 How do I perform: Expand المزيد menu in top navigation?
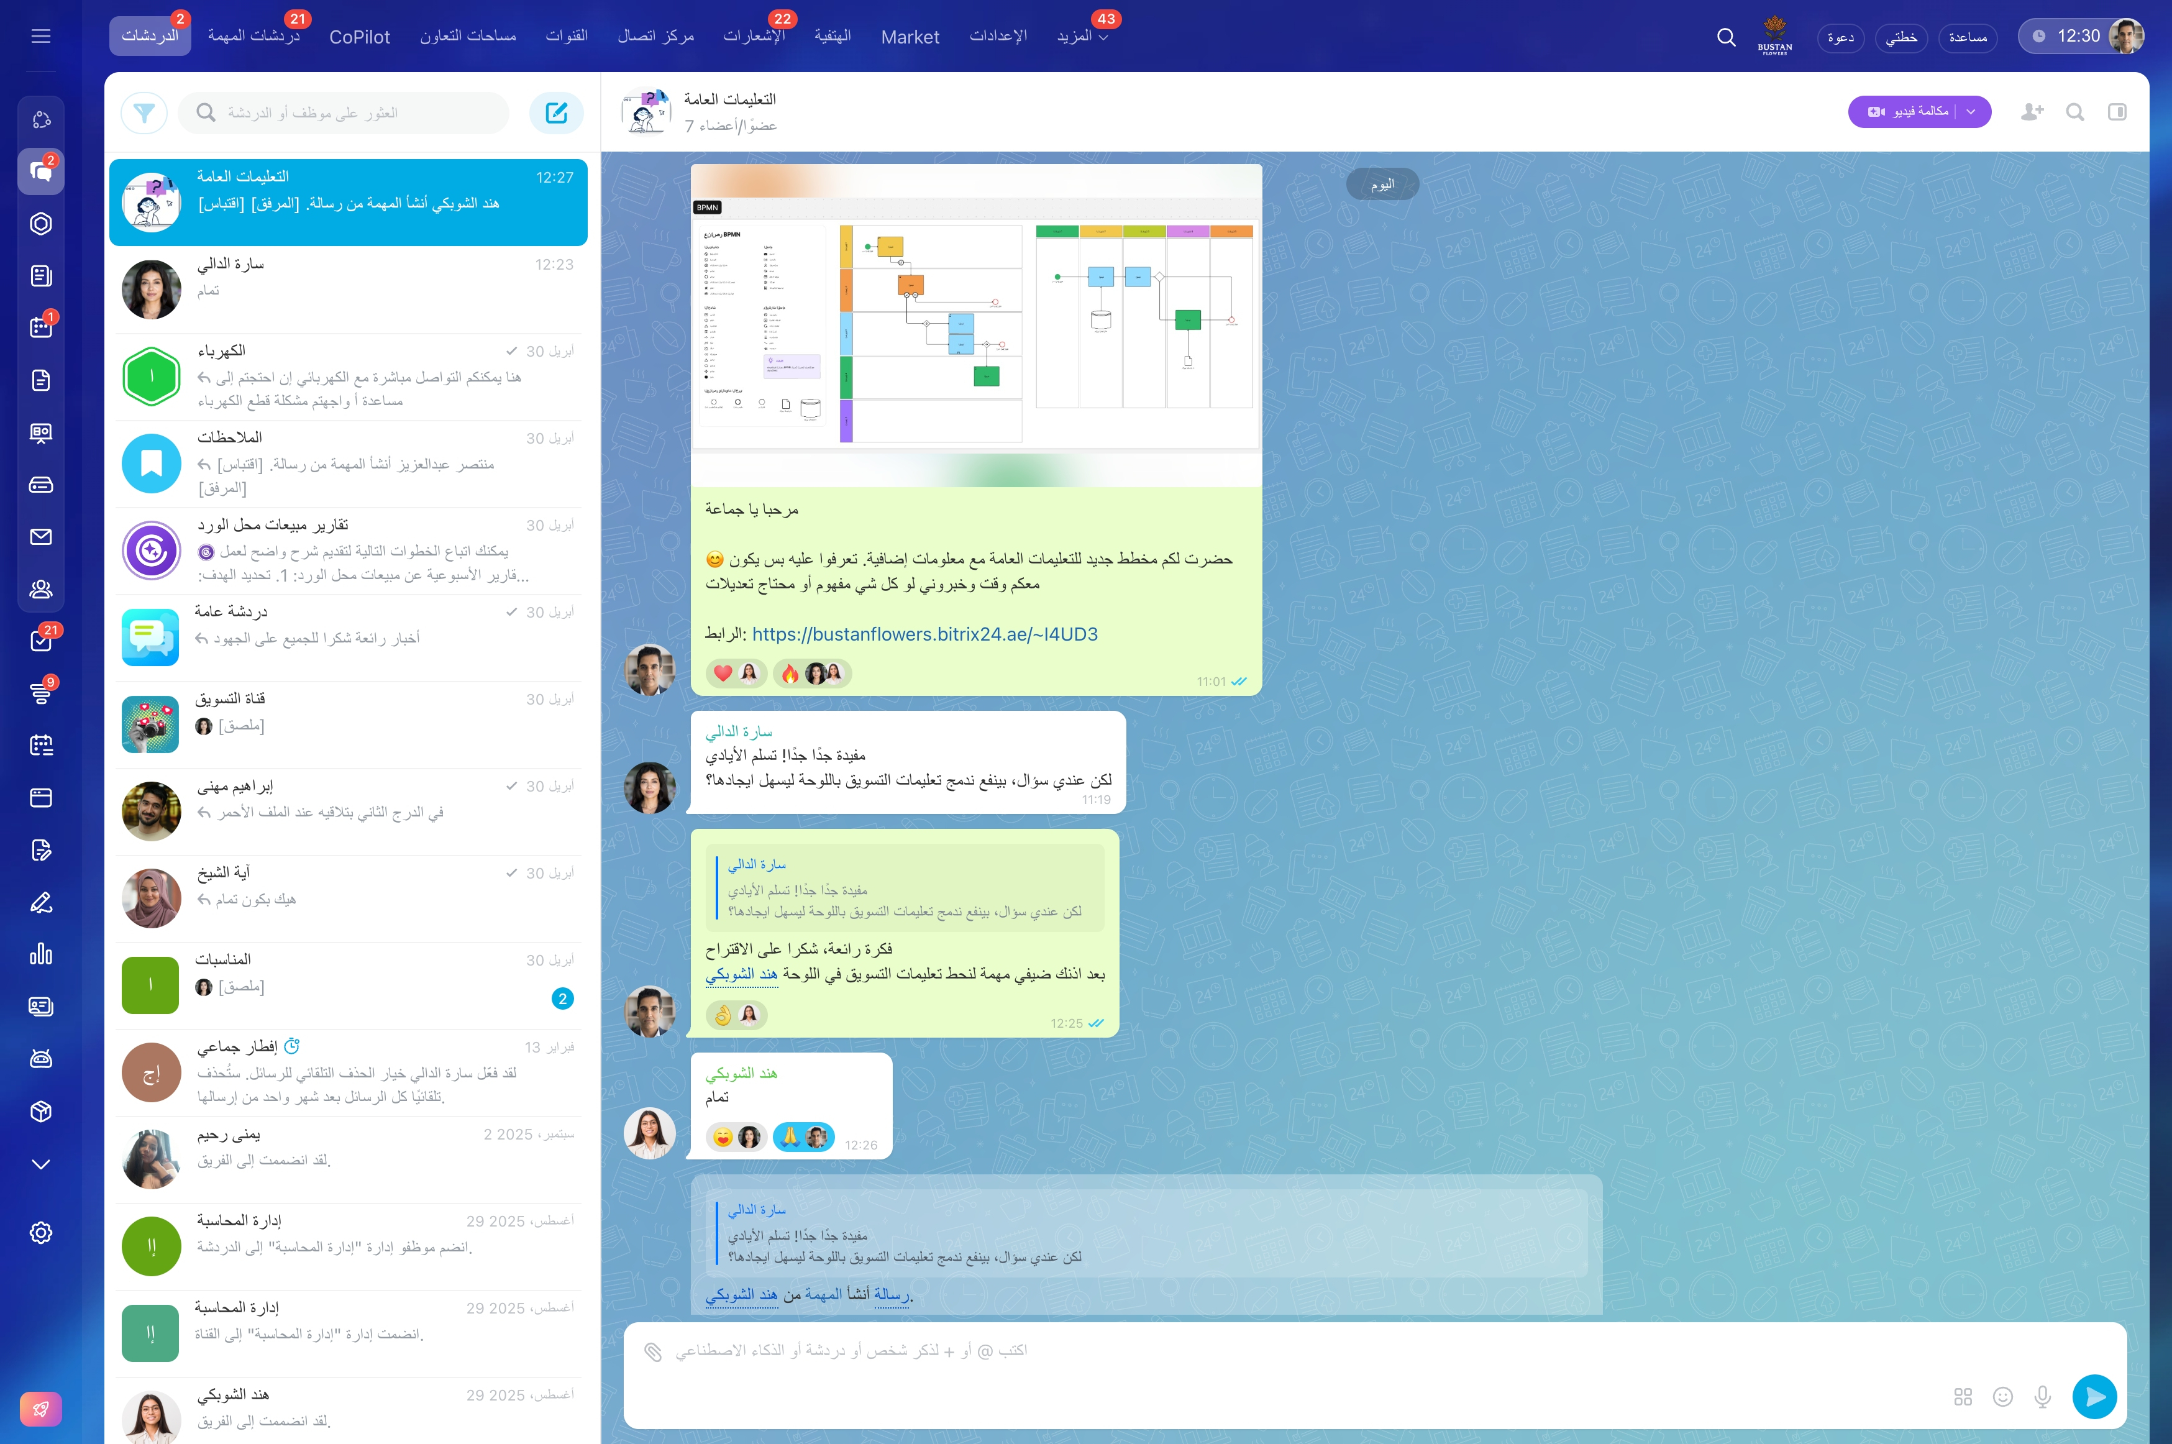1083,37
